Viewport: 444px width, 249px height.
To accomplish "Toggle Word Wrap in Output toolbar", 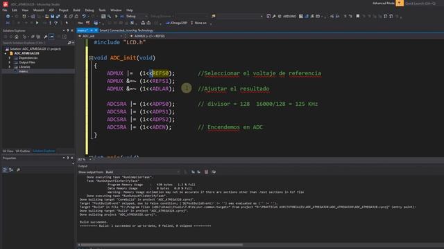I will (x=214, y=172).
